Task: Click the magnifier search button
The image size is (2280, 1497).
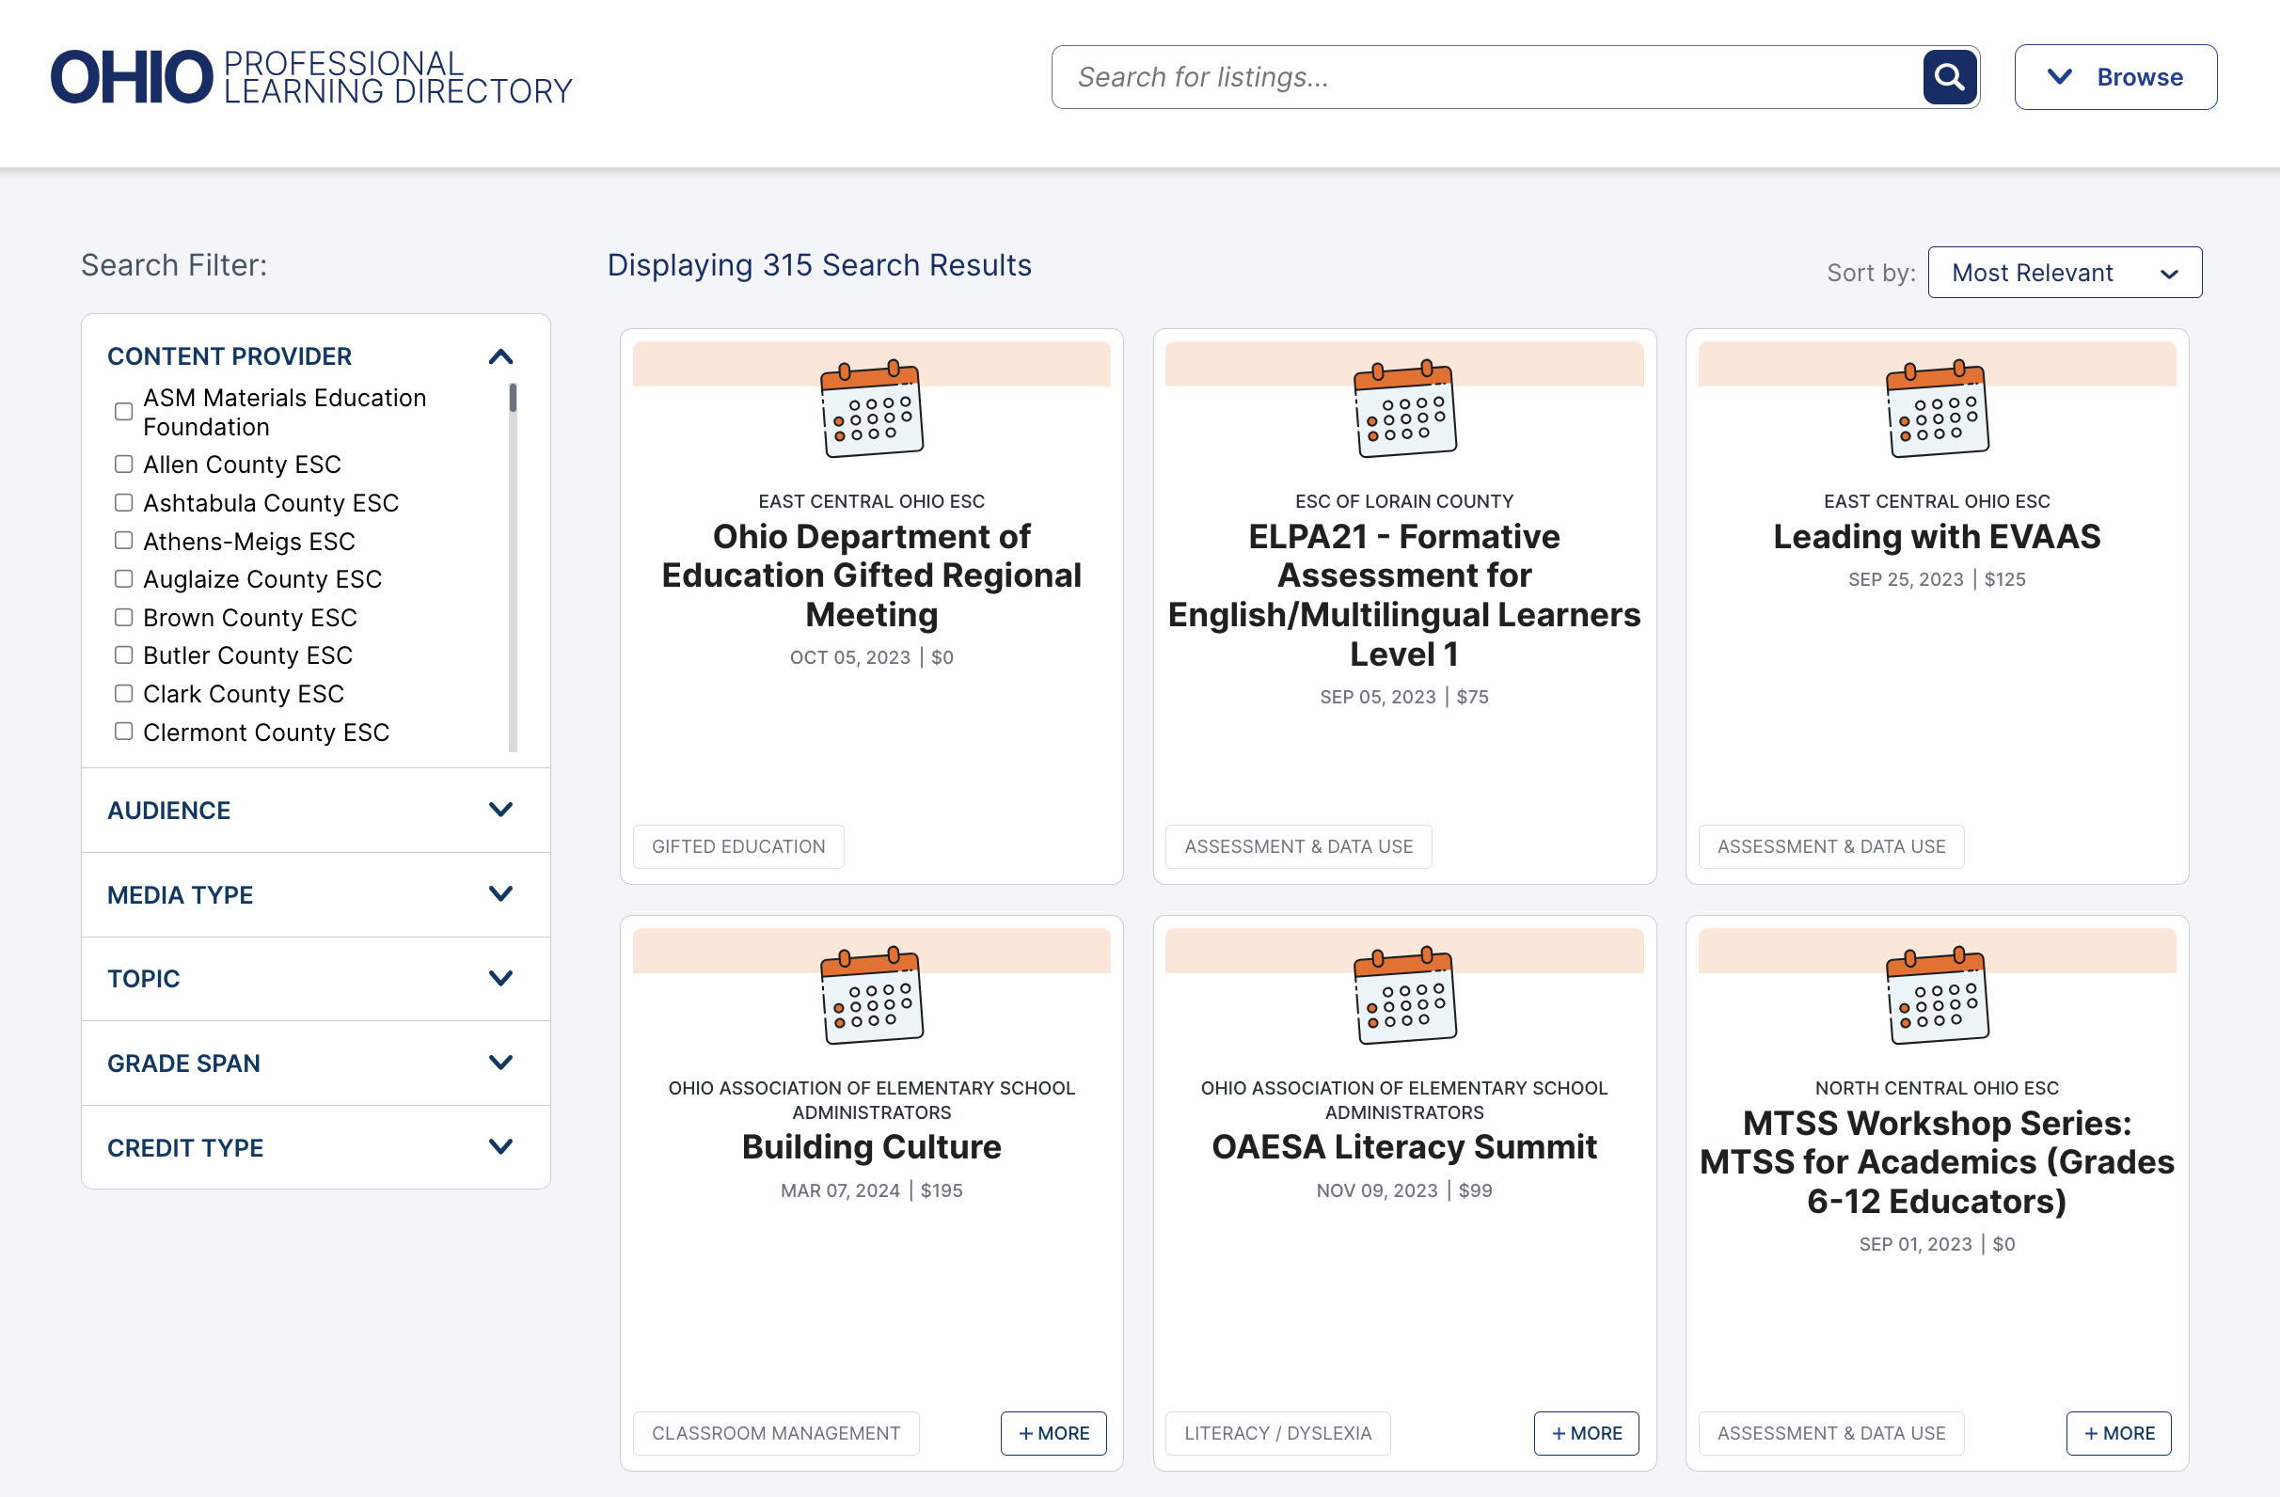Action: point(1950,76)
